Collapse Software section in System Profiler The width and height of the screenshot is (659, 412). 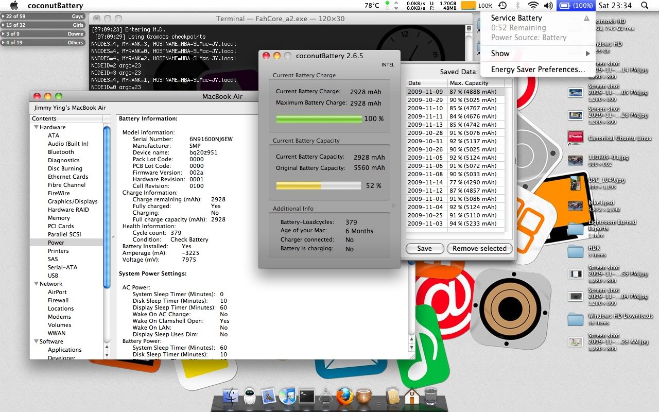coord(37,341)
